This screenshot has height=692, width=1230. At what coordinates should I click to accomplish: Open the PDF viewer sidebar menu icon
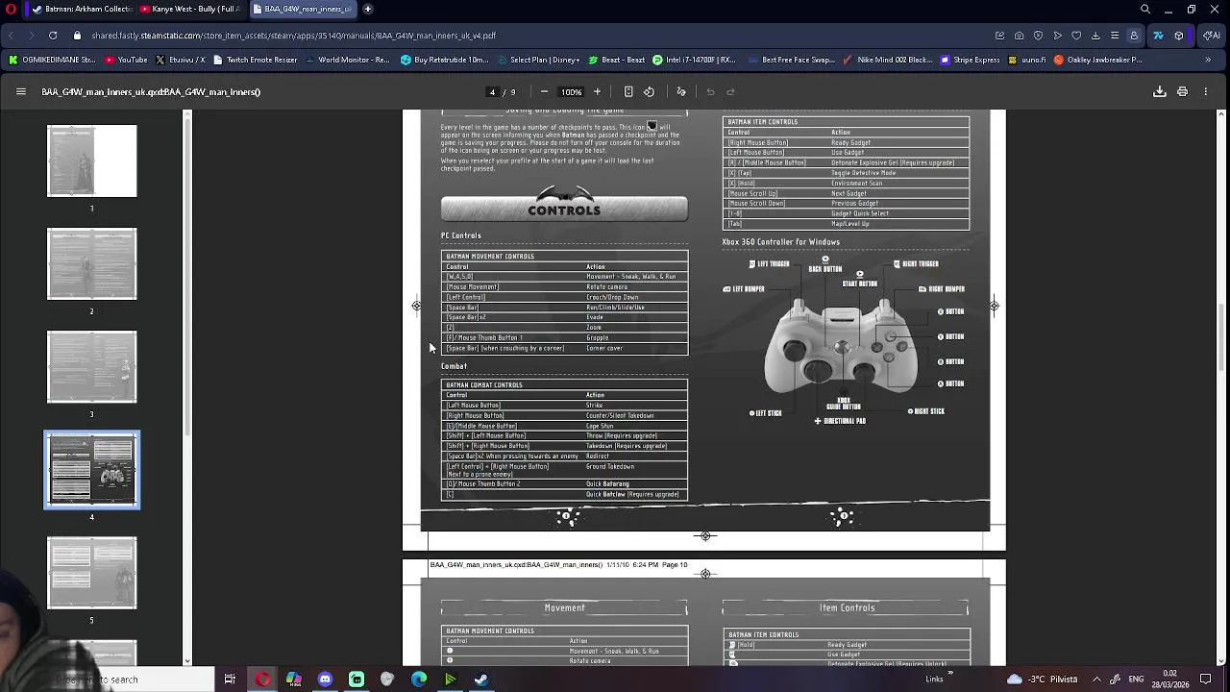tap(20, 91)
